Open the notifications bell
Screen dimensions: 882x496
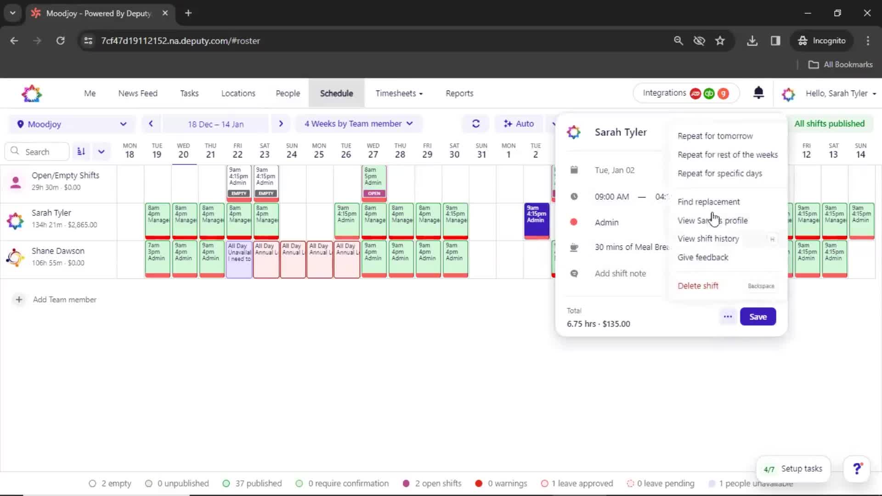click(758, 93)
